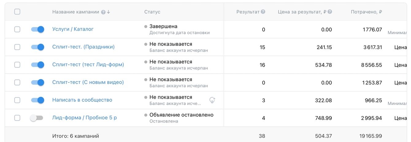
Task: Click the help icon beside Название кампании
Action: (103, 12)
